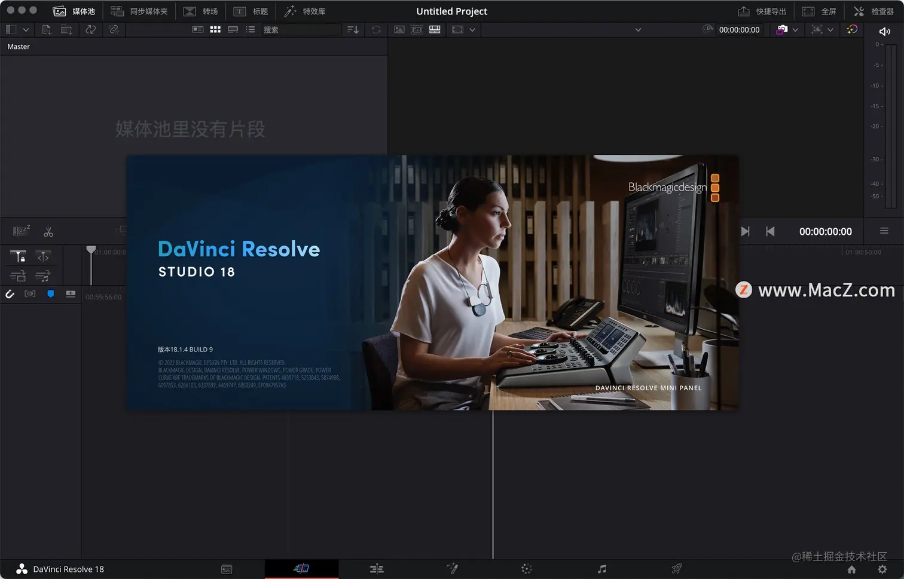Screen dimensions: 904x579
Task: Open the 检查器 inspector panel
Action: click(x=874, y=11)
